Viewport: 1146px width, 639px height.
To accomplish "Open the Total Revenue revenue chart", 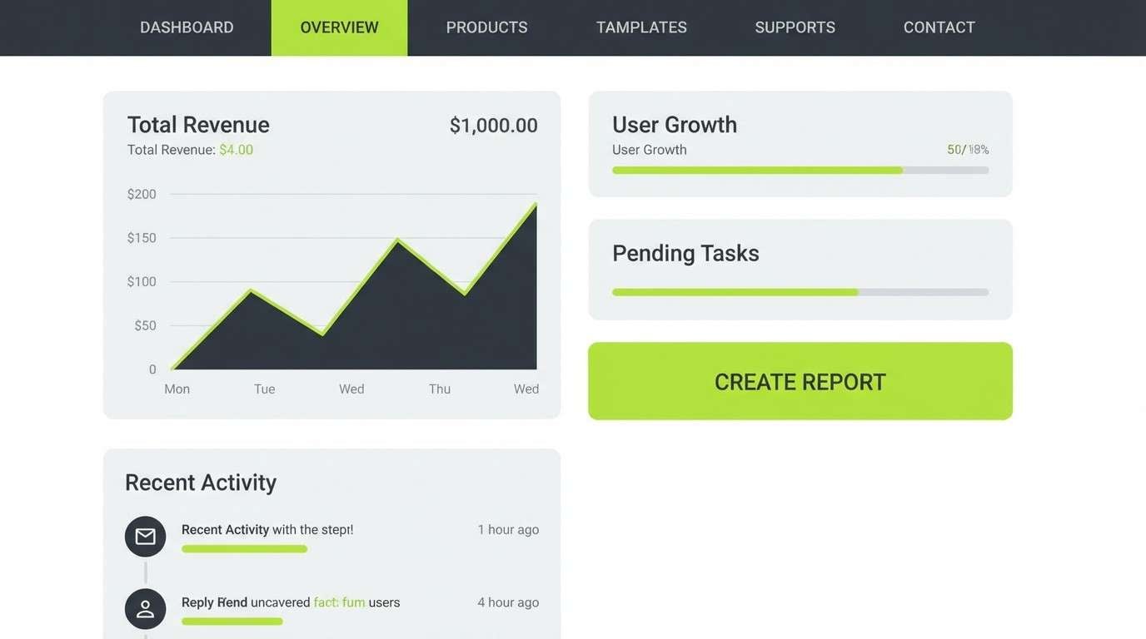I will coord(333,283).
